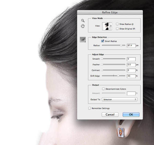Click the disabled Amount slider track
This screenshot has width=154, height=145.
[x=113, y=93]
